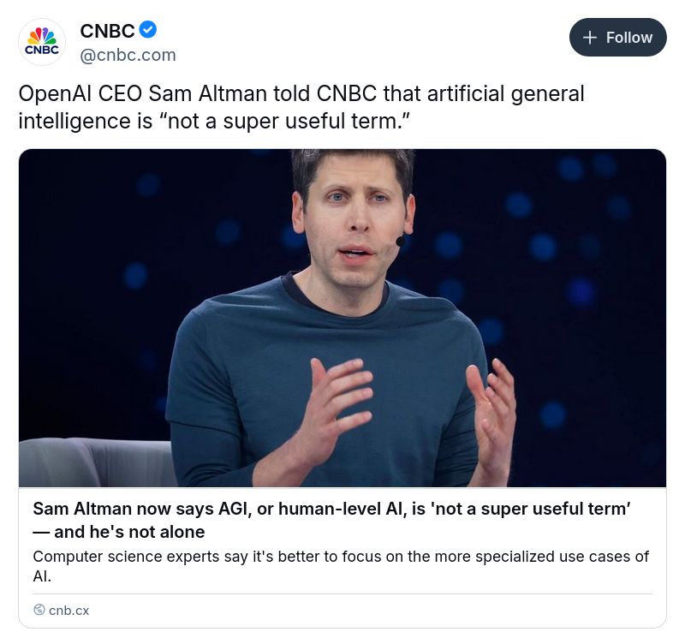This screenshot has width=685, height=638.
Task: Open the @cnbc.com handle link
Action: [x=128, y=55]
